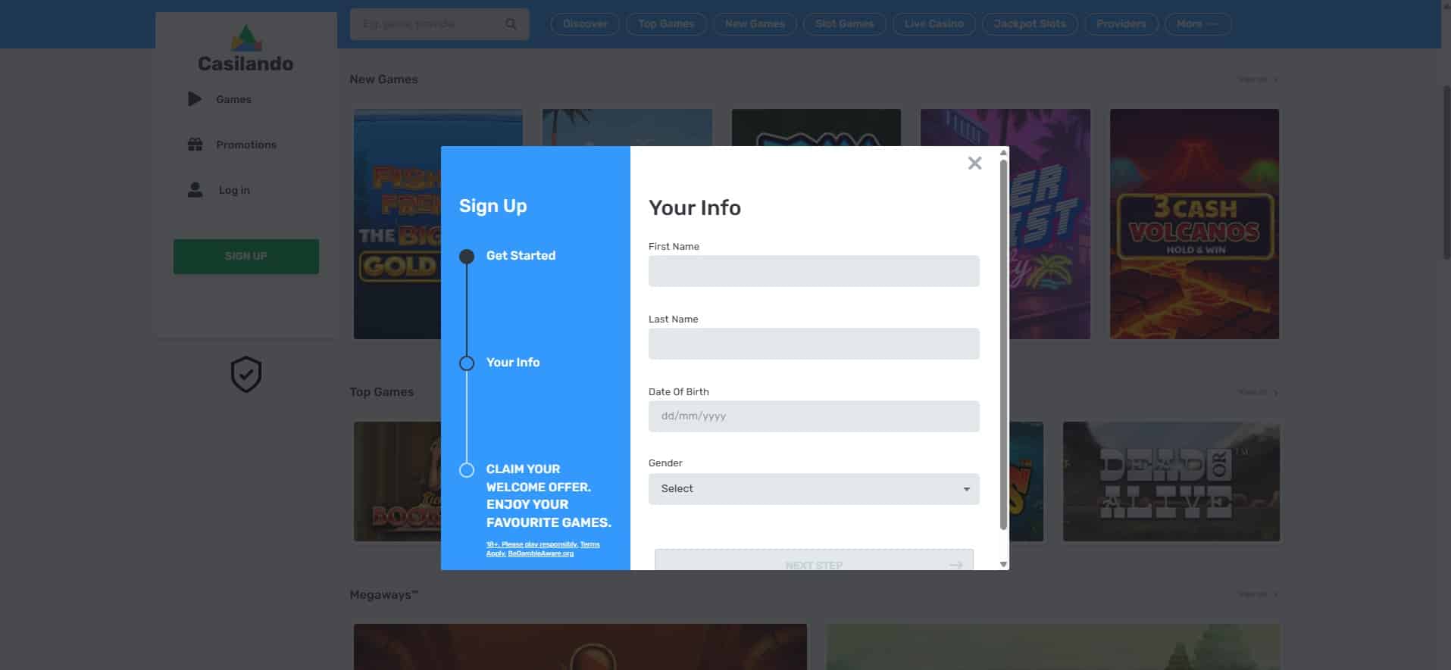Click the Casilando logo
1451x670 pixels.
(x=245, y=48)
